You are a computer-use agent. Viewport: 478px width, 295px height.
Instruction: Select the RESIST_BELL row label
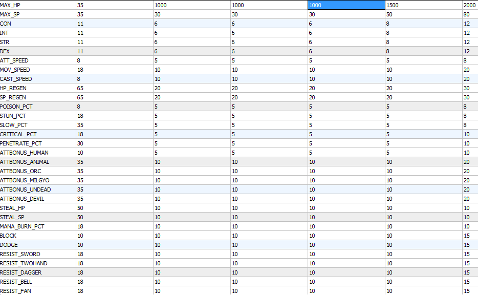(x=16, y=282)
